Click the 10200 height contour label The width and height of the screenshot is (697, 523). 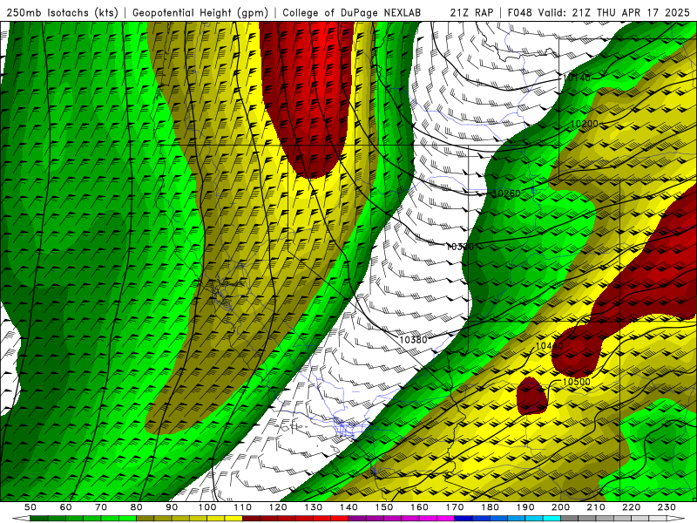584,124
